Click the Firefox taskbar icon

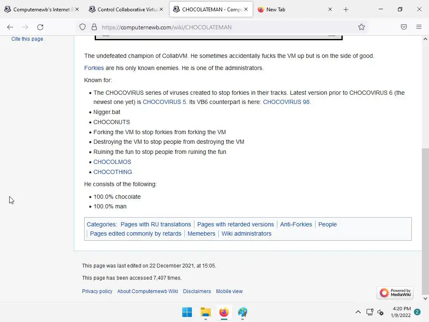(224, 312)
